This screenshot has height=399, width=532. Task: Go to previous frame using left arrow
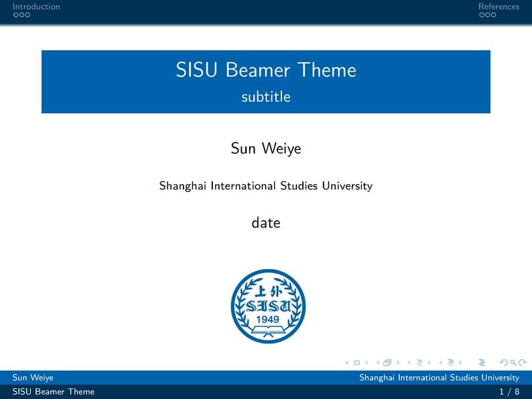click(378, 363)
